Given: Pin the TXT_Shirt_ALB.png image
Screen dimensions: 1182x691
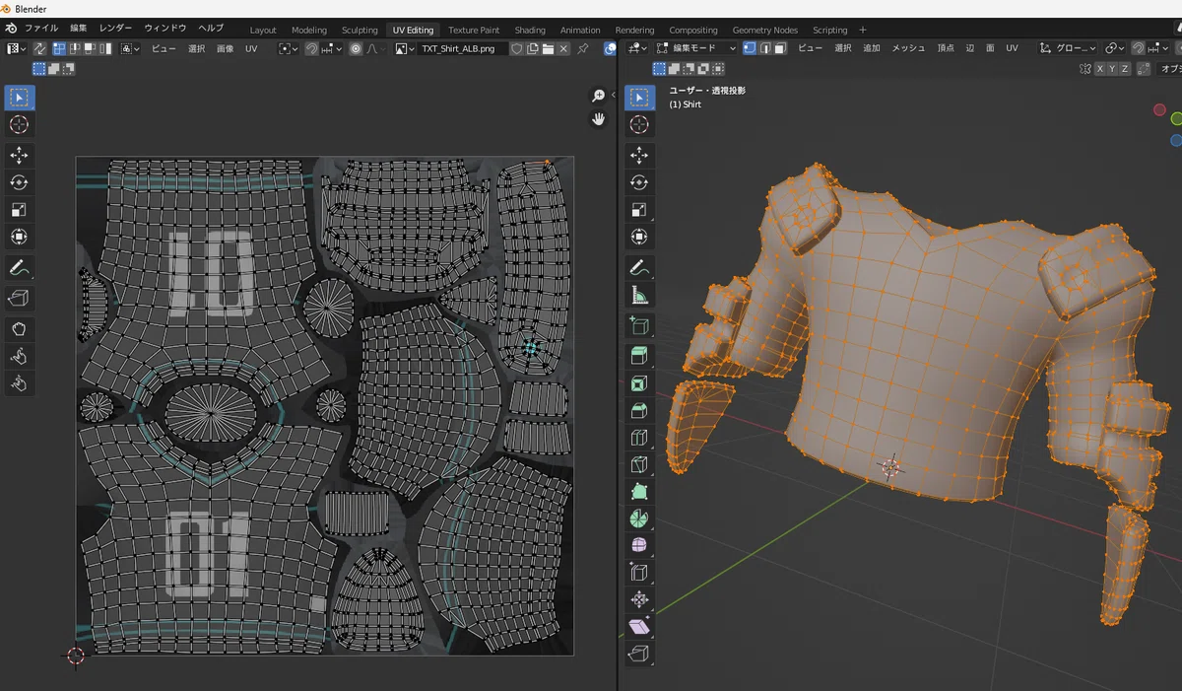Looking at the screenshot, I should (x=584, y=47).
